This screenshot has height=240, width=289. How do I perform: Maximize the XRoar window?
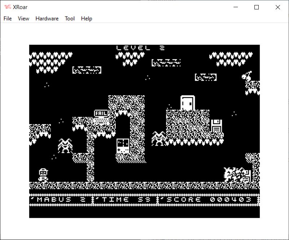click(257, 7)
